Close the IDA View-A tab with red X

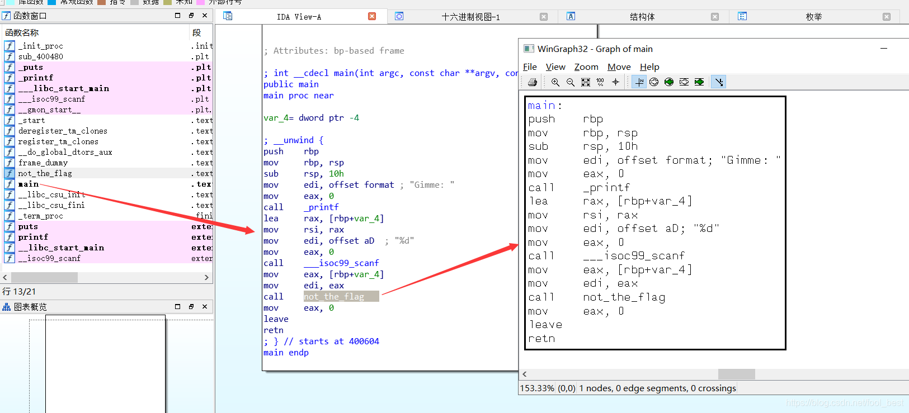[372, 16]
